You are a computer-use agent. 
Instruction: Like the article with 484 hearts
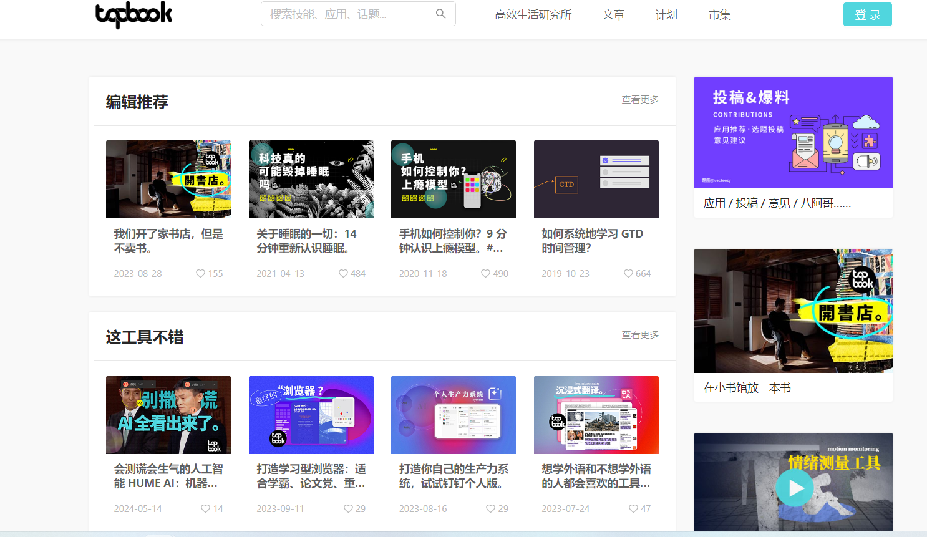pos(343,274)
